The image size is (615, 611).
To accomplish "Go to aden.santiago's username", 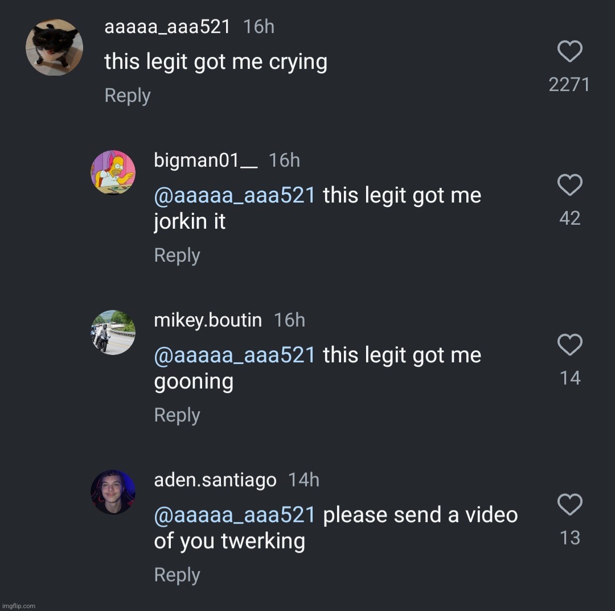I will [215, 480].
